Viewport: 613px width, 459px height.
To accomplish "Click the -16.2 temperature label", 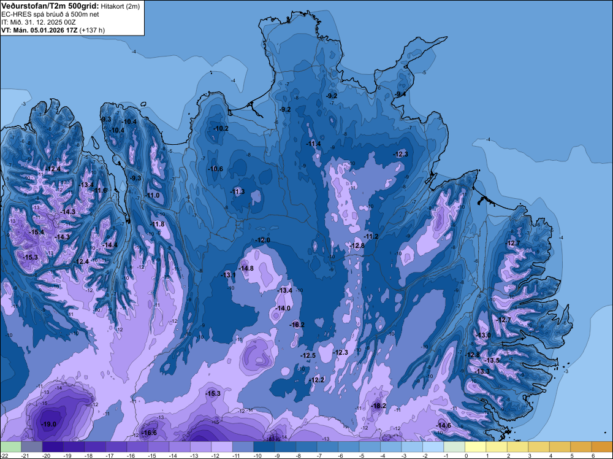I will 297,325.
